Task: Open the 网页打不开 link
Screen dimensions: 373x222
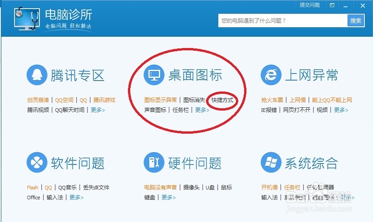Action: pyautogui.click(x=297, y=110)
